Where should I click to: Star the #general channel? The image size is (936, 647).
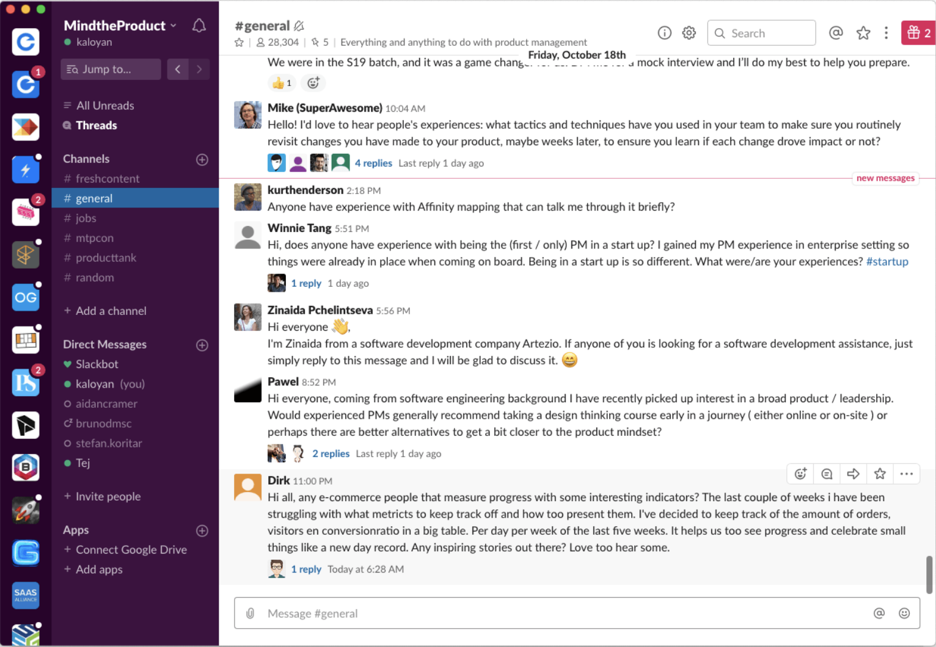tap(239, 42)
